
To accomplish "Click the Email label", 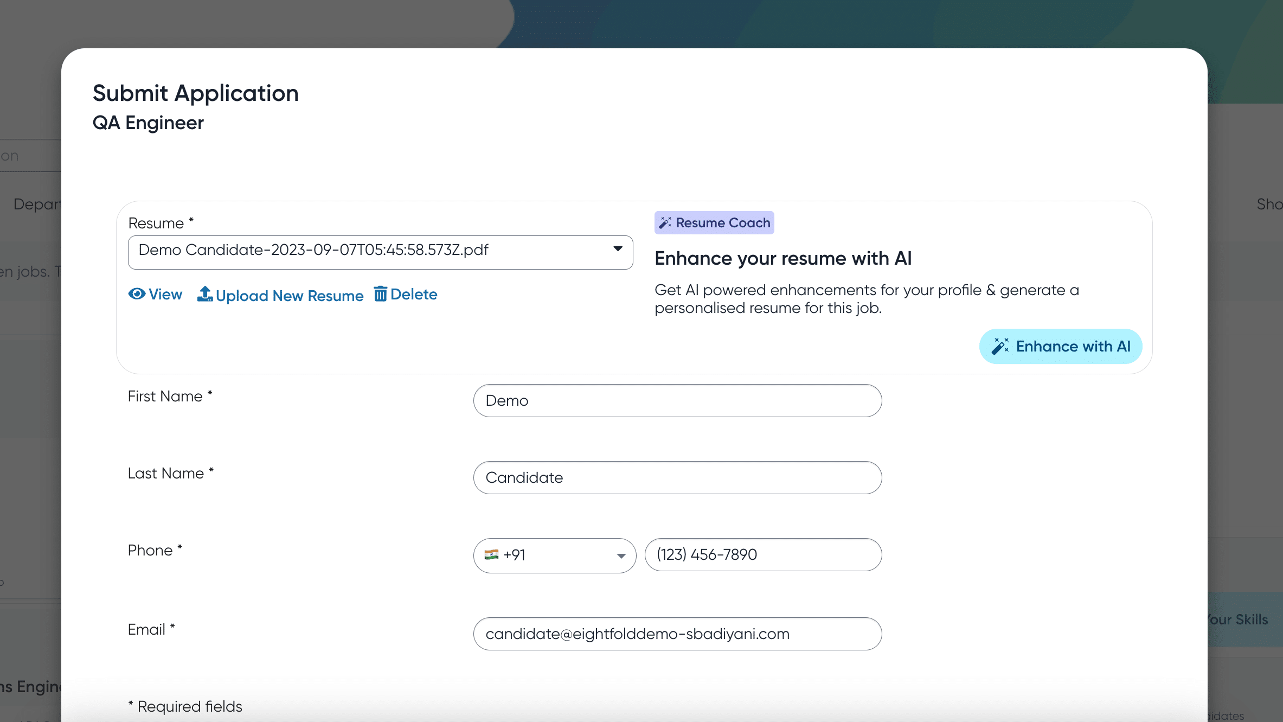I will 151,629.
